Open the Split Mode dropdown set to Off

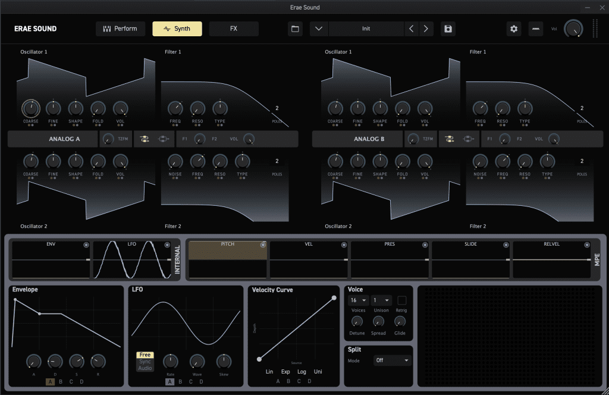(393, 360)
